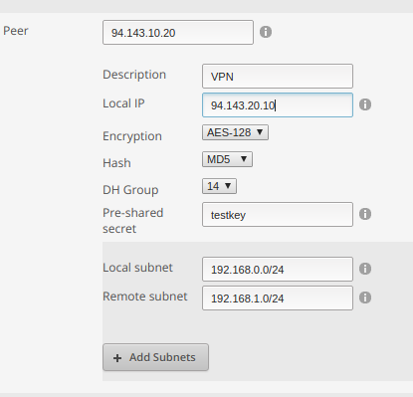The image size is (413, 397).
Task: Click the Remote subnet label
Action: [145, 297]
